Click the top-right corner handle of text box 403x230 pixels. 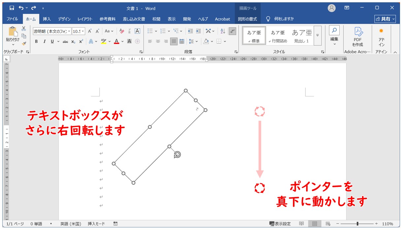205,110
